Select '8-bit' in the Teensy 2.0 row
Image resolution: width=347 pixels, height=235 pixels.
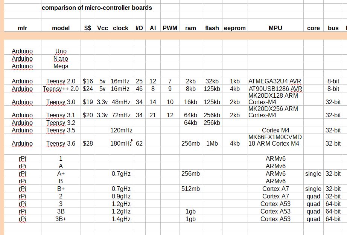(333, 81)
